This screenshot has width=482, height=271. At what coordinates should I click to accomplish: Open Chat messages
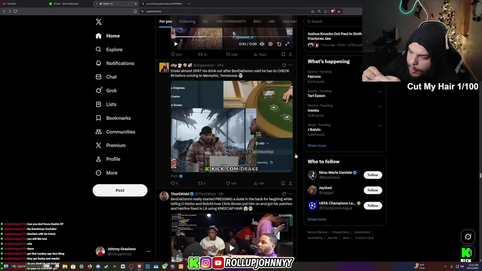pos(106,77)
